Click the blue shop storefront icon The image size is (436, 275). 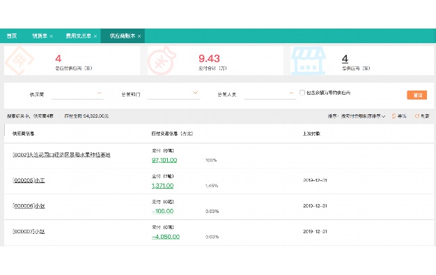coord(309,61)
